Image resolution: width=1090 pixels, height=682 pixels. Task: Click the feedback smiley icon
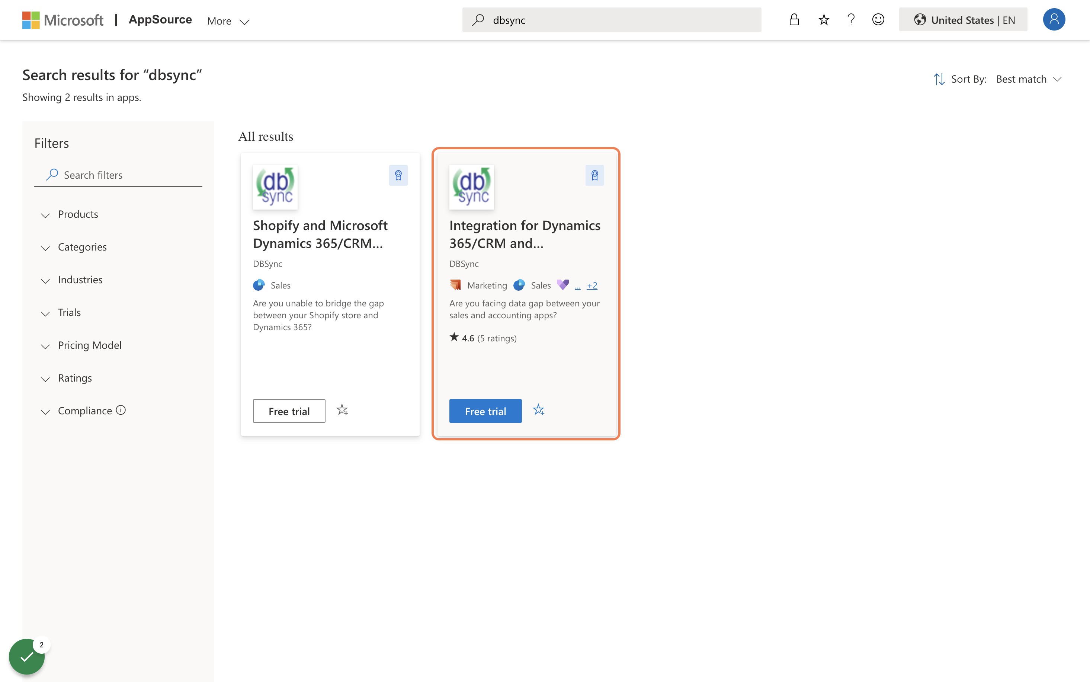click(878, 20)
